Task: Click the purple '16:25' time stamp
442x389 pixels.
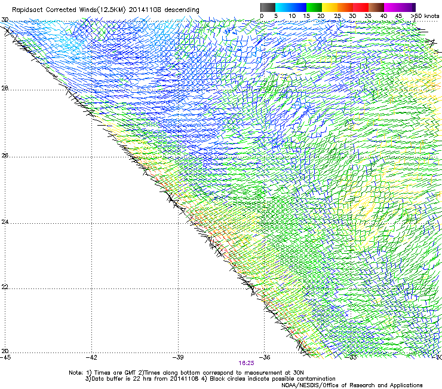Action: click(246, 363)
